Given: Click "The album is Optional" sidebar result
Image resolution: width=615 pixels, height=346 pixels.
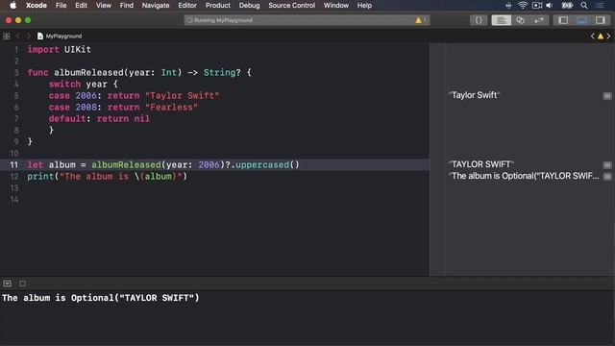Looking at the screenshot, I should pyautogui.click(x=524, y=176).
